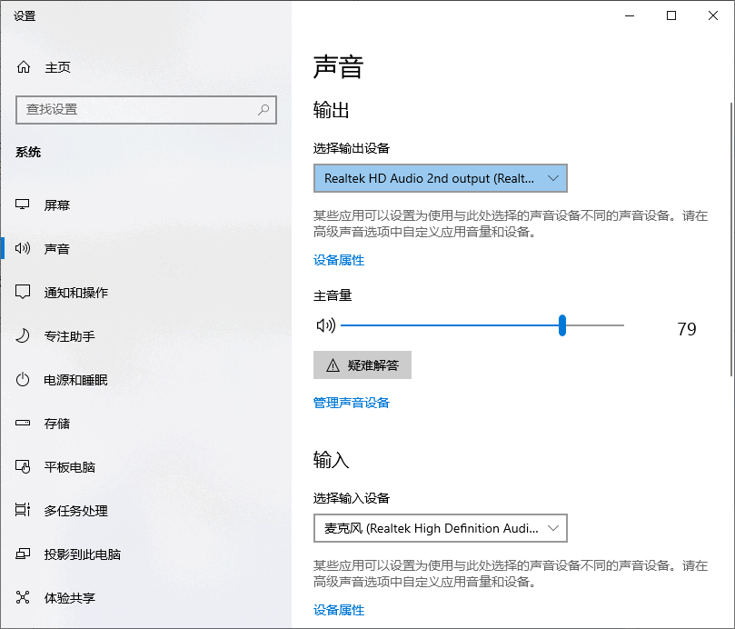Image resolution: width=735 pixels, height=629 pixels.
Task: Mute audio via the speaker icon
Action: pos(326,324)
